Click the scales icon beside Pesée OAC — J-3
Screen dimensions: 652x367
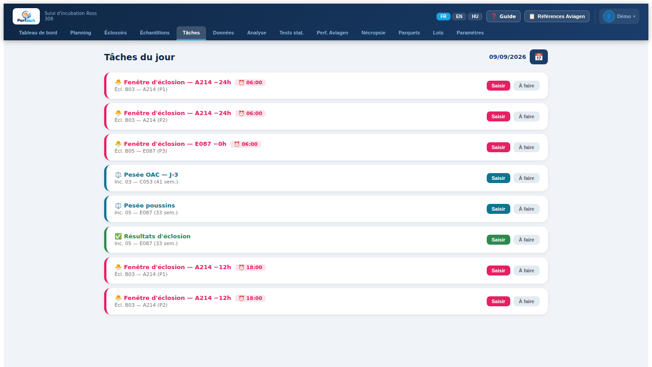118,175
